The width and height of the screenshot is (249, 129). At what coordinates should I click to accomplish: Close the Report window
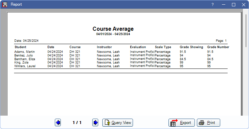243,5
